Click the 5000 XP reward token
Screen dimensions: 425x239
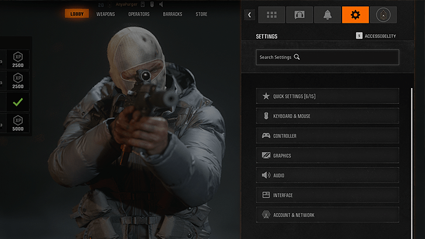(18, 123)
